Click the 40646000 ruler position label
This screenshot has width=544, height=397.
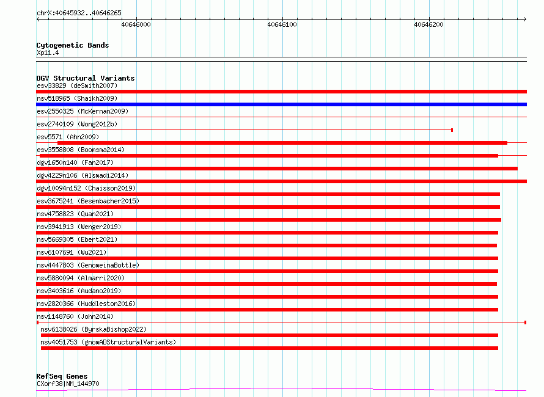[x=136, y=24]
